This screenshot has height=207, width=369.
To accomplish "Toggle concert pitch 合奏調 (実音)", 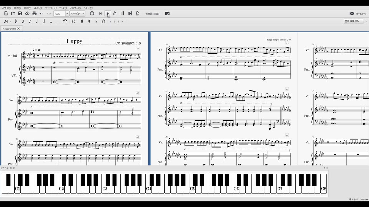I will (x=152, y=14).
